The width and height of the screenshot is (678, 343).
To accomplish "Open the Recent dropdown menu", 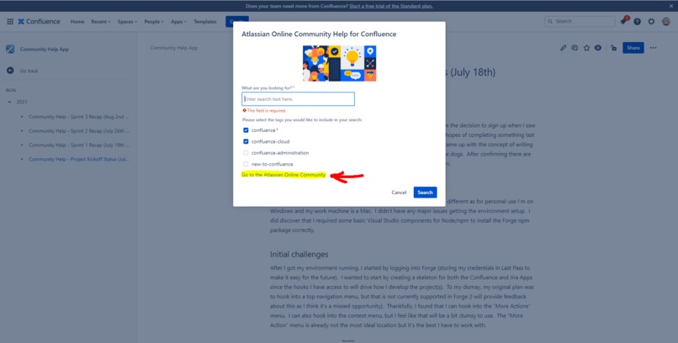I will point(101,22).
